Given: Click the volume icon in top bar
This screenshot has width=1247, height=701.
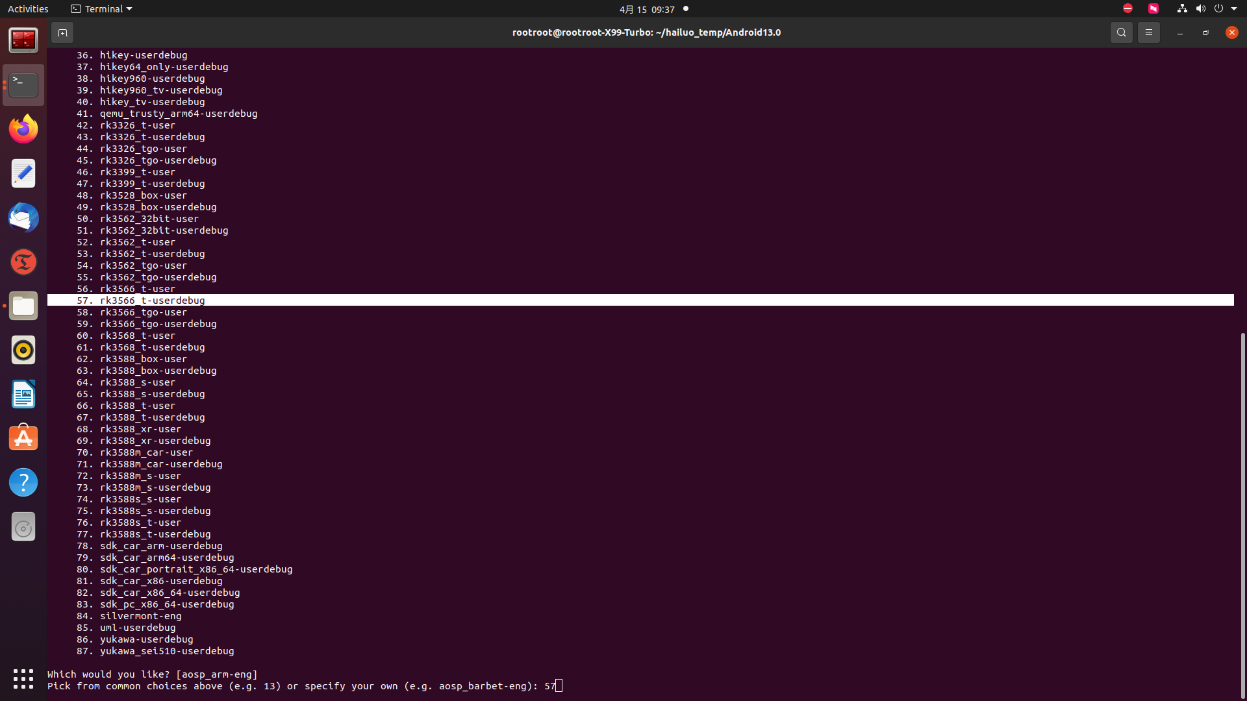Looking at the screenshot, I should point(1200,9).
